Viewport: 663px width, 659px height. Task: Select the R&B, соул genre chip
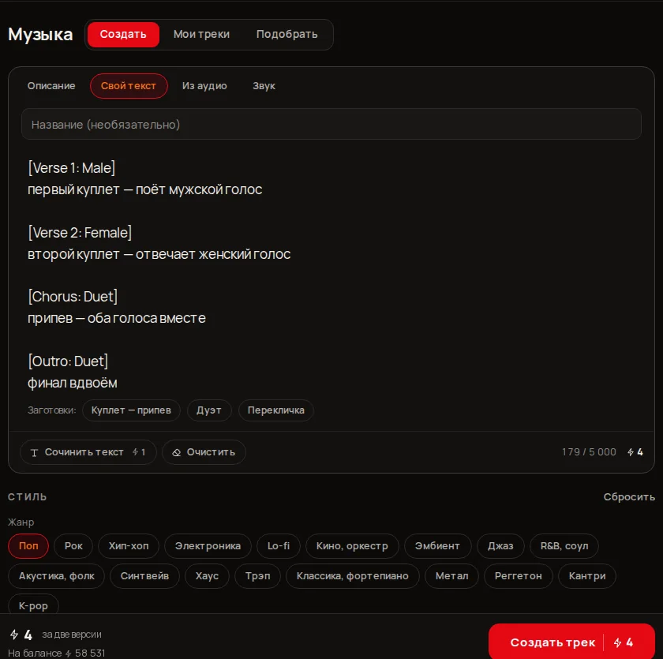click(564, 545)
